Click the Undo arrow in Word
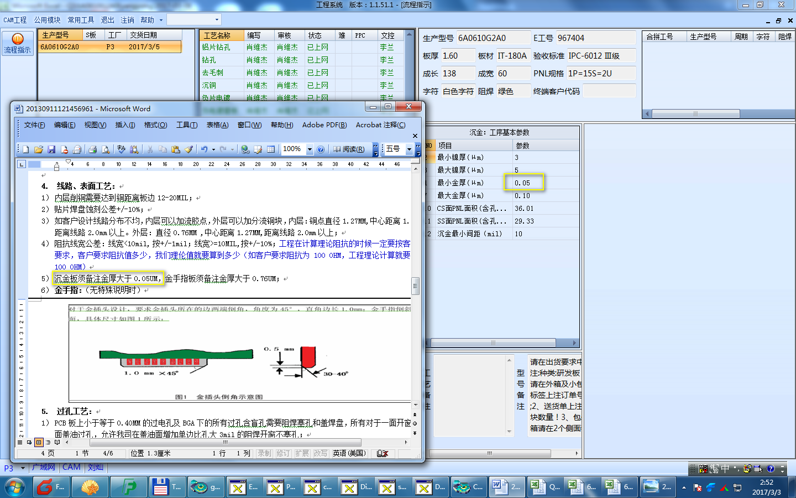796x498 pixels. (x=204, y=149)
